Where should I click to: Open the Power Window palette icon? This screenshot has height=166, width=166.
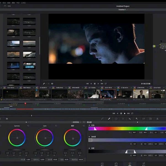click(116, 118)
